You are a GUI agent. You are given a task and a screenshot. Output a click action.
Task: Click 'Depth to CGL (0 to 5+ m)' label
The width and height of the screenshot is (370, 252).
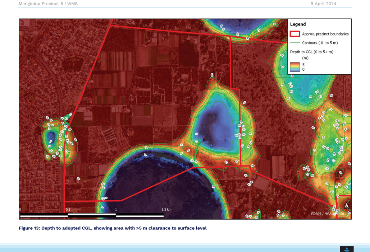tap(312, 52)
